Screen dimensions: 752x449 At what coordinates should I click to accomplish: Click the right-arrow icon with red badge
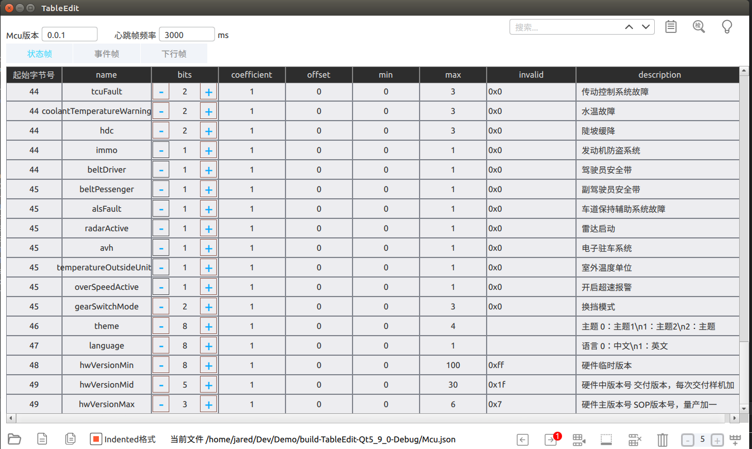click(551, 440)
